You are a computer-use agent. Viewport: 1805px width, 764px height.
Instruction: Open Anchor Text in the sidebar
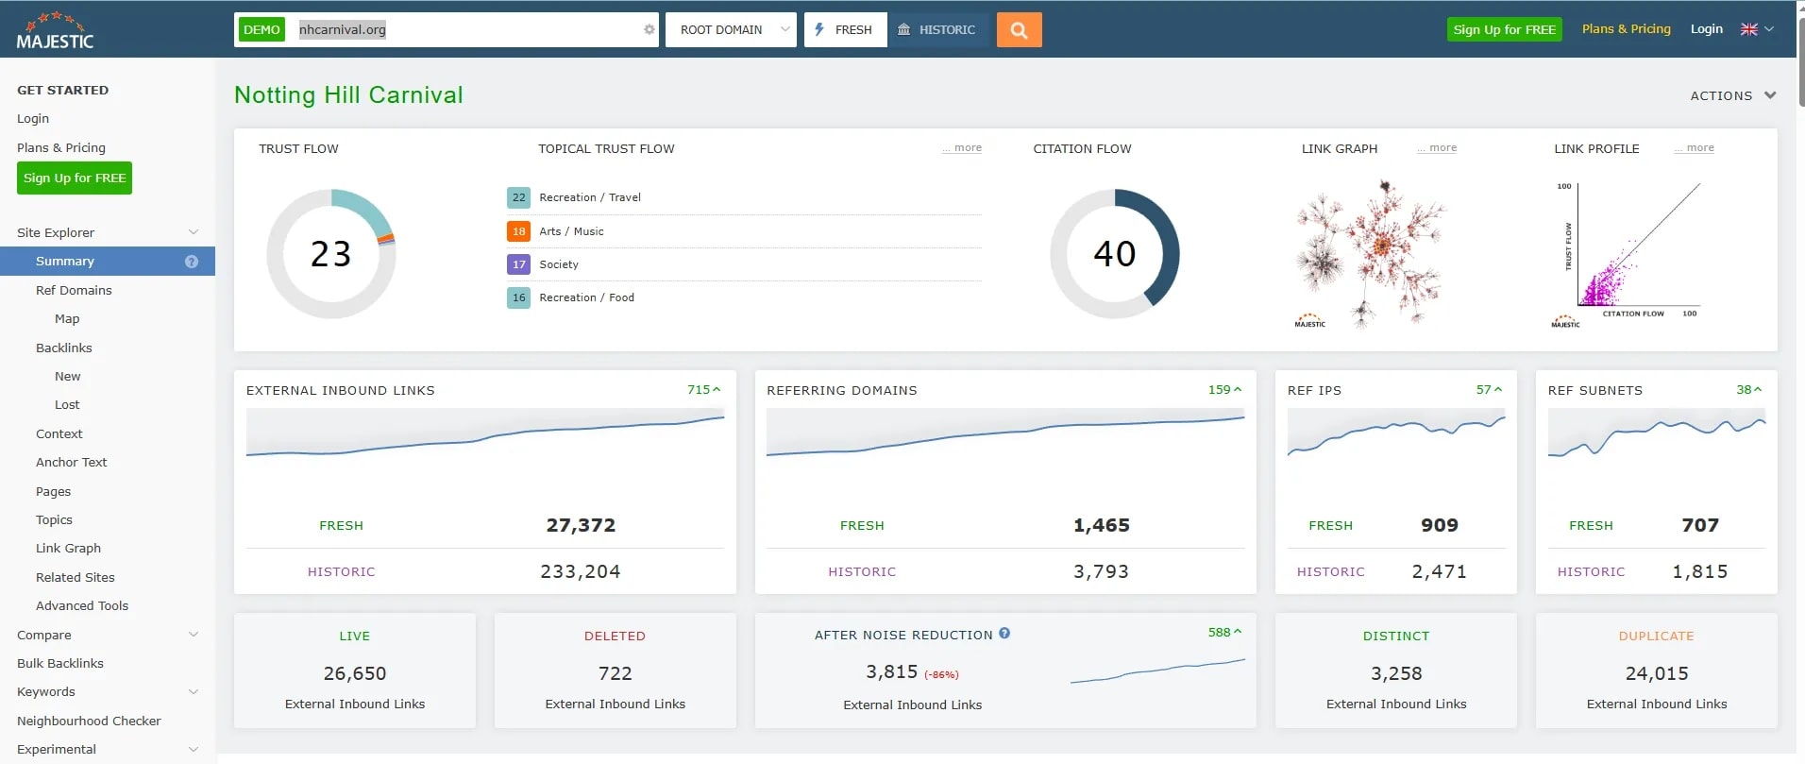tap(71, 462)
